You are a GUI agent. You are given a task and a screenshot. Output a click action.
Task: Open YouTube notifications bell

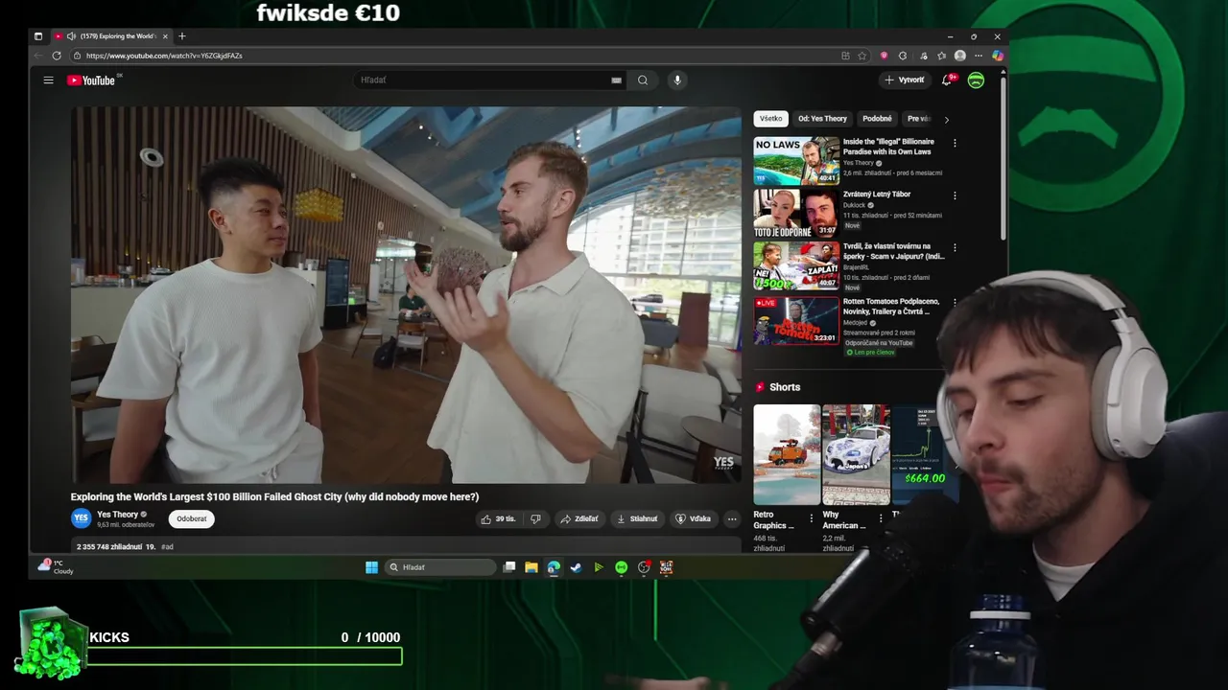tap(948, 80)
